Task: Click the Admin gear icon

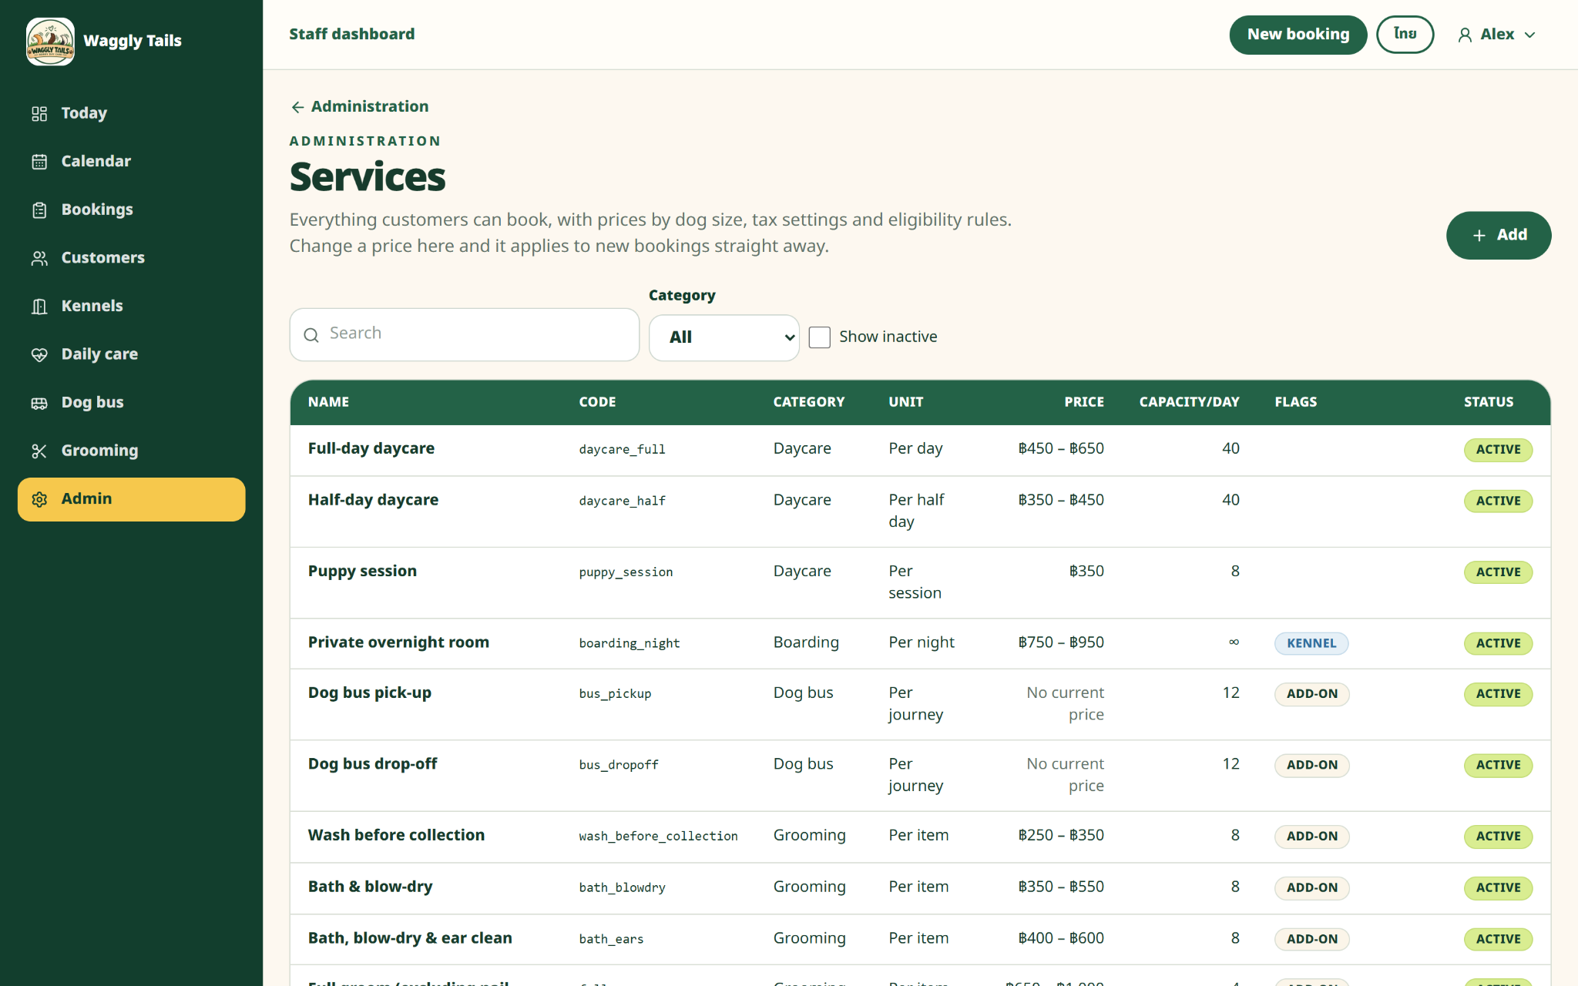Action: click(x=39, y=500)
